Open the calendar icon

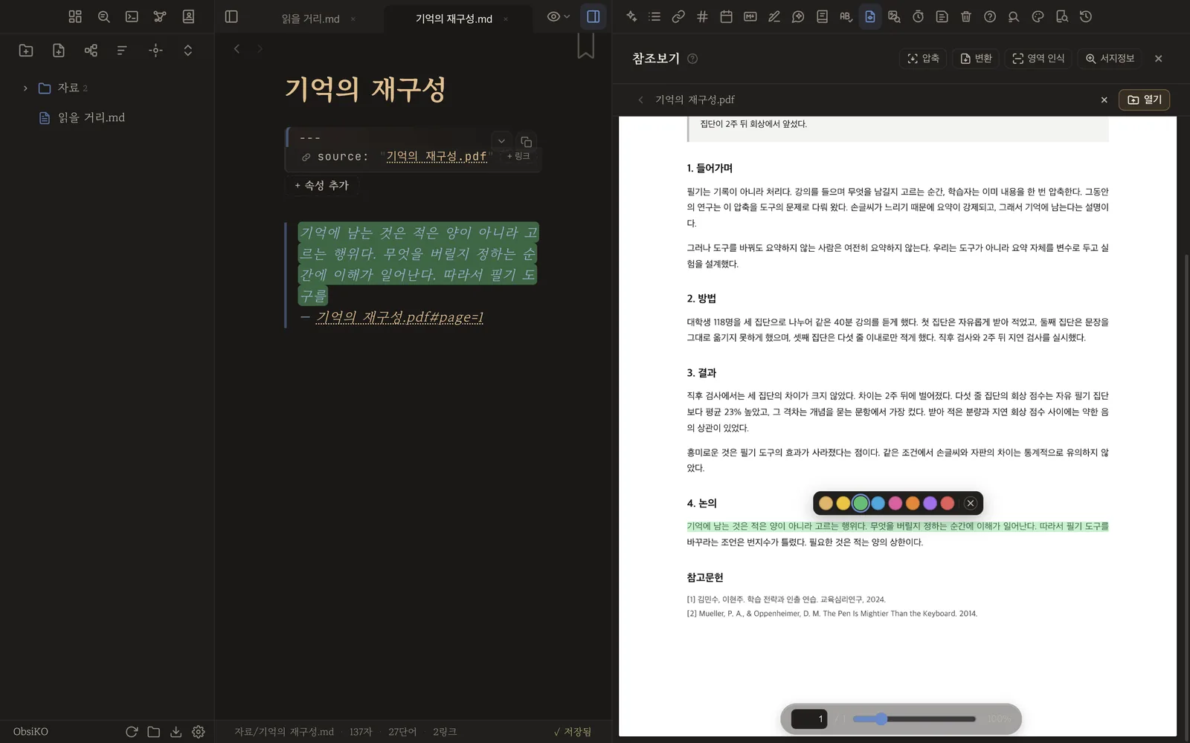[x=727, y=16]
